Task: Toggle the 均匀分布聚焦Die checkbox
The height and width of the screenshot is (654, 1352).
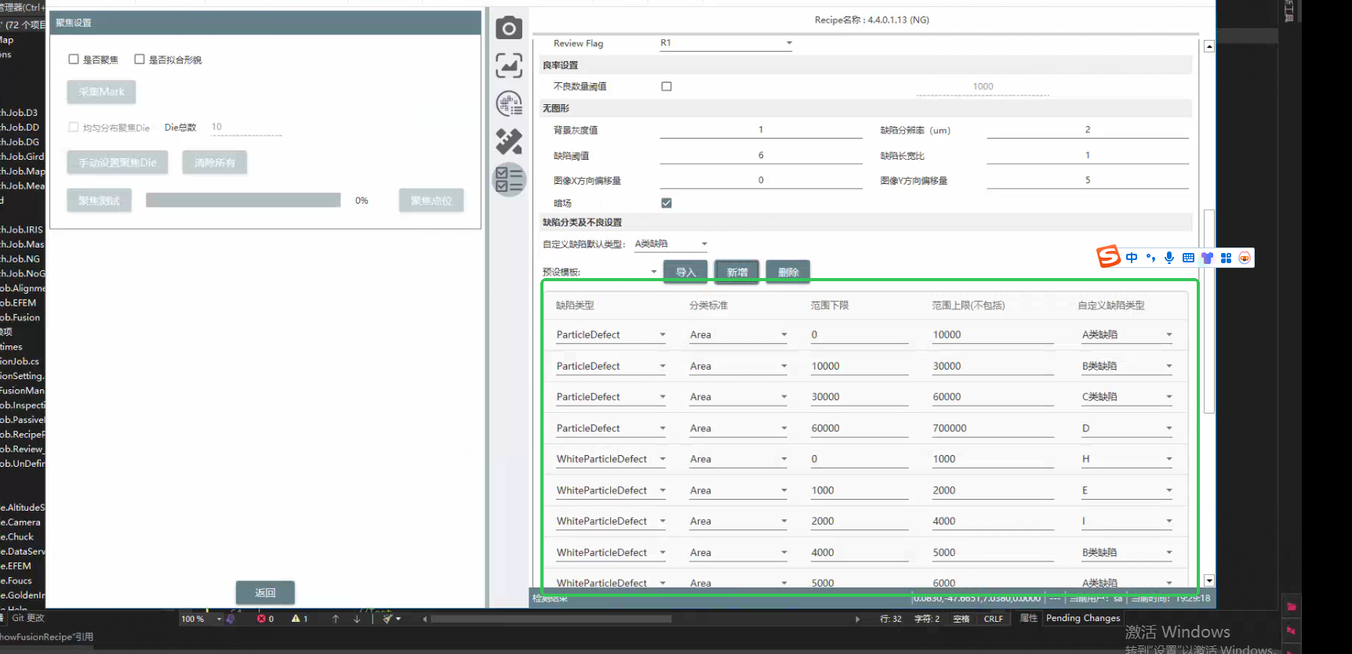Action: 74,127
